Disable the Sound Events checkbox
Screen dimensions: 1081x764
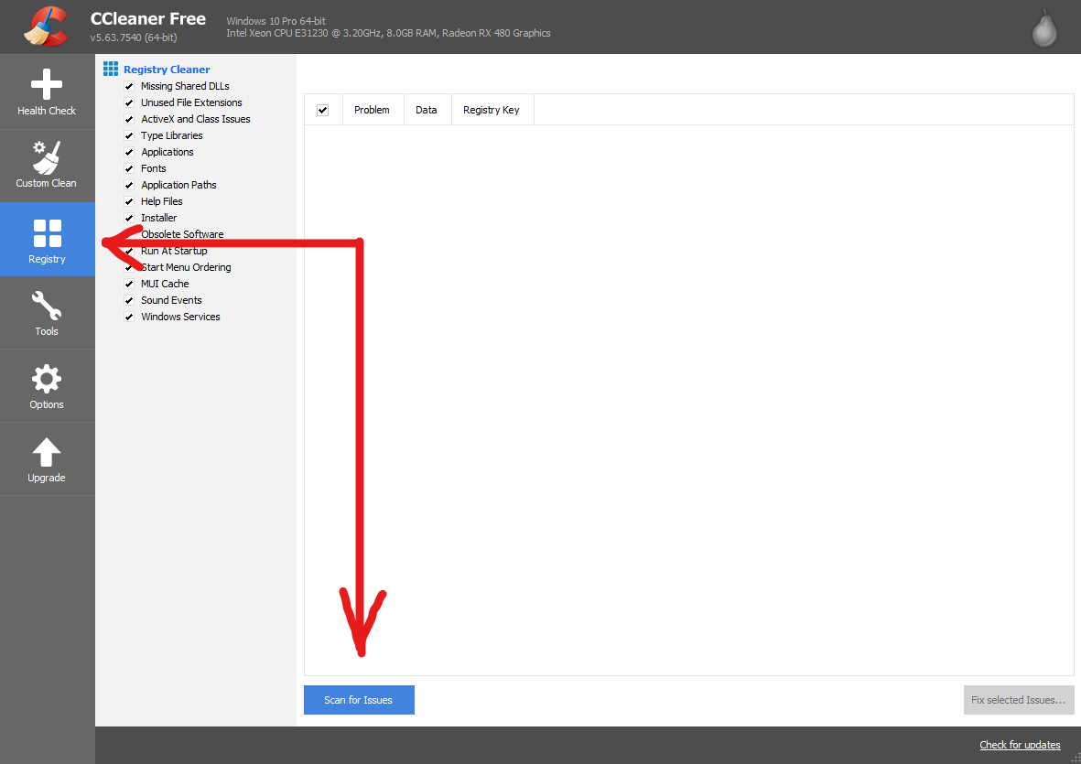[129, 300]
